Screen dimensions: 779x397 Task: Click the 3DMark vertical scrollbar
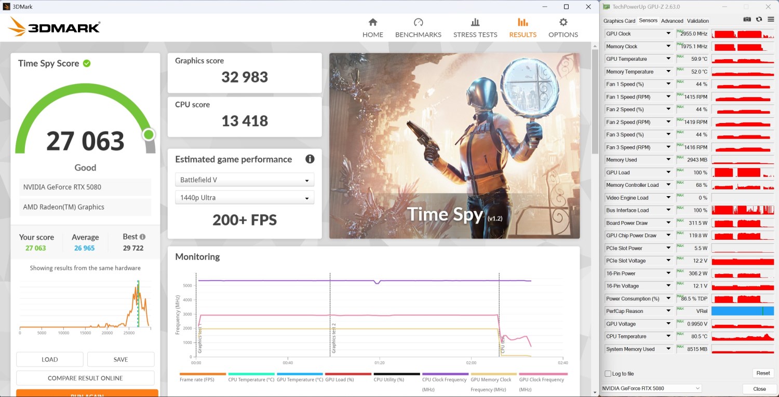[595, 101]
